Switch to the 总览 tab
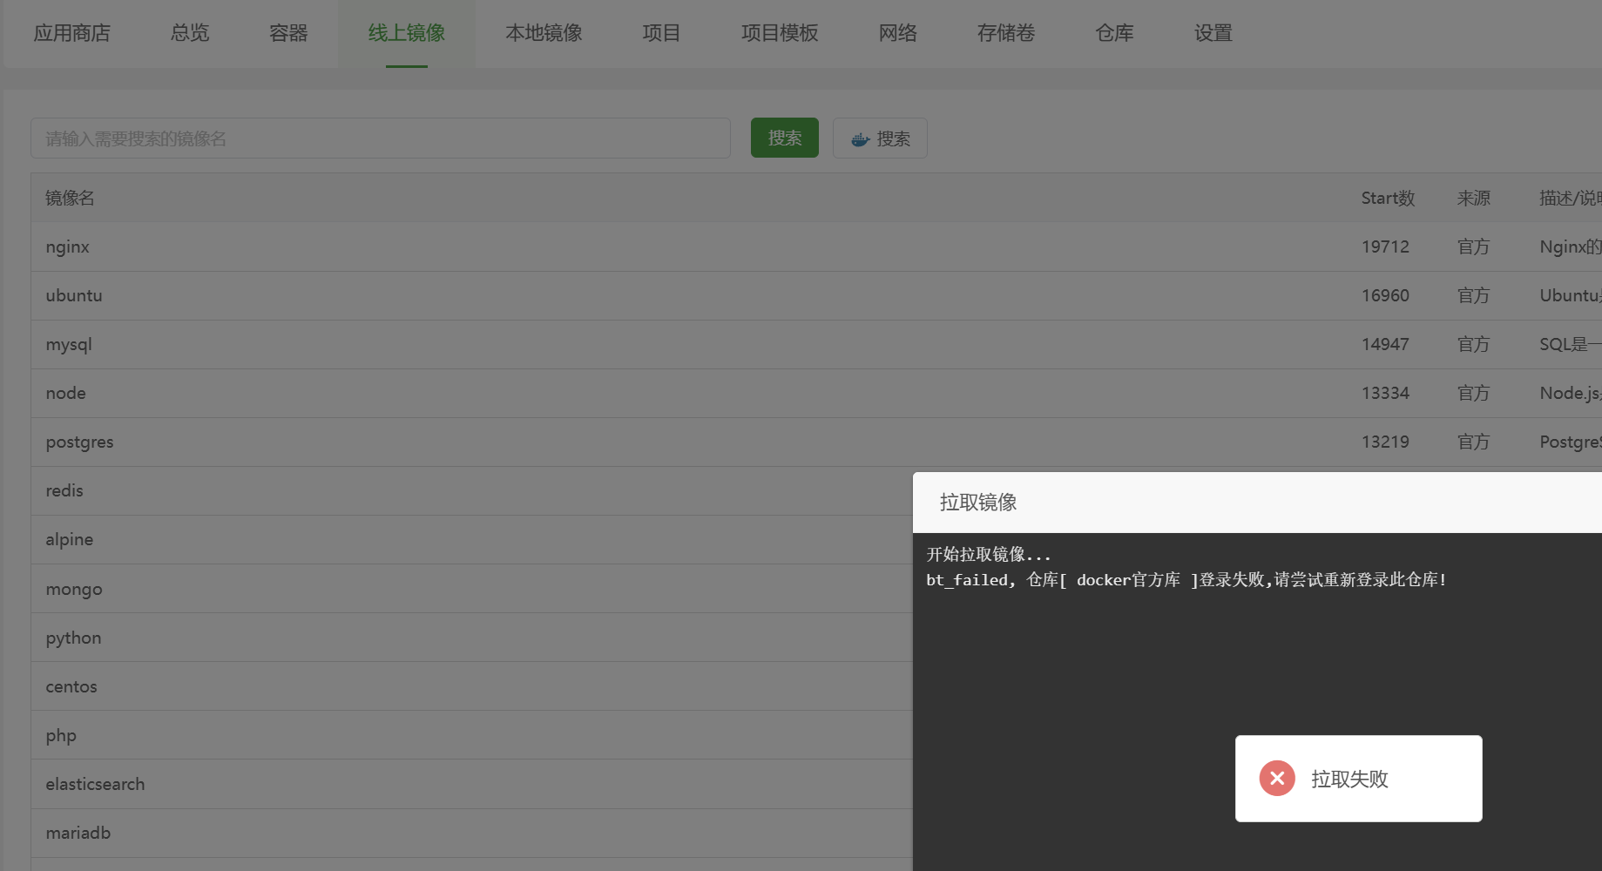Image resolution: width=1602 pixels, height=871 pixels. pyautogui.click(x=190, y=33)
